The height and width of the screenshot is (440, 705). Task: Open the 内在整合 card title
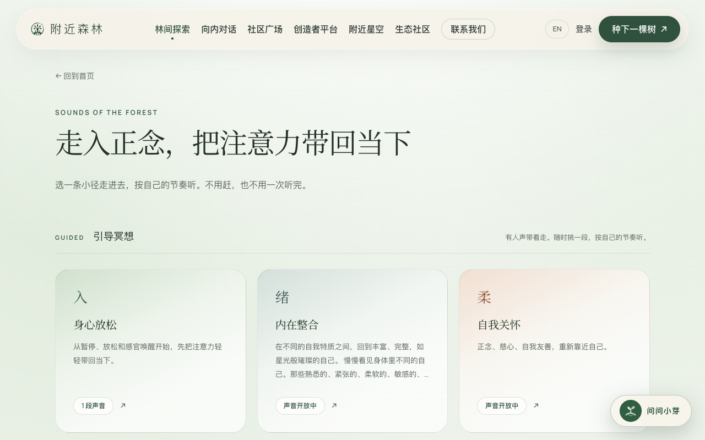297,324
